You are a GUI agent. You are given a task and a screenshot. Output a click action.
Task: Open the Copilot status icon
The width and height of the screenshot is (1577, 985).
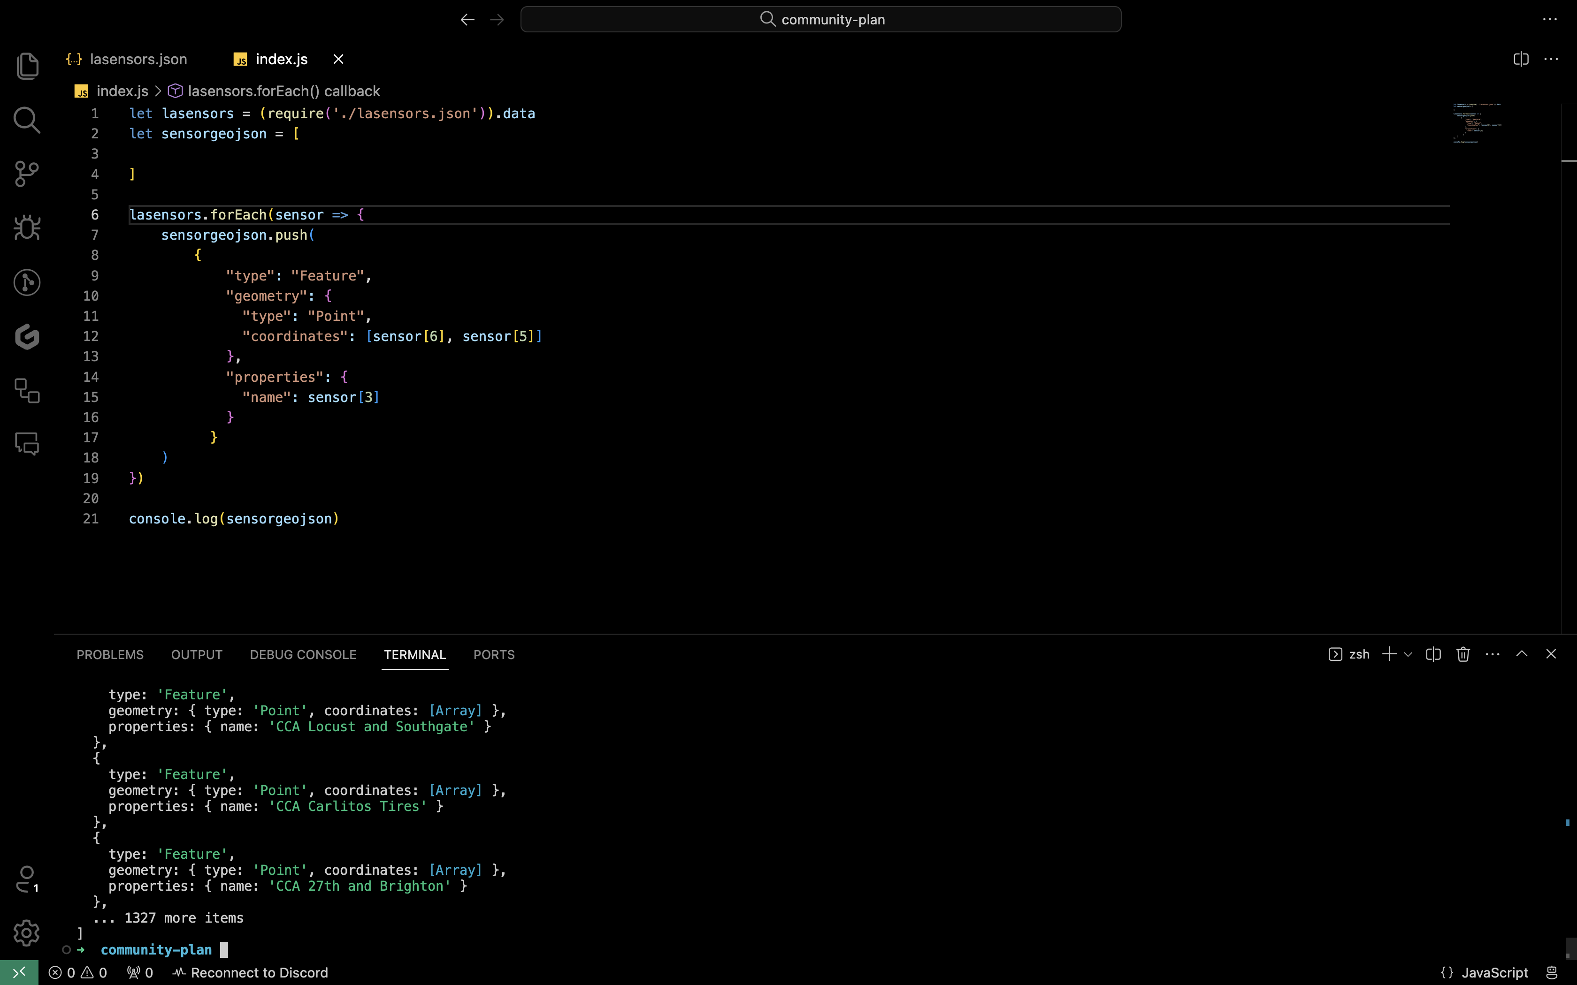1552,973
